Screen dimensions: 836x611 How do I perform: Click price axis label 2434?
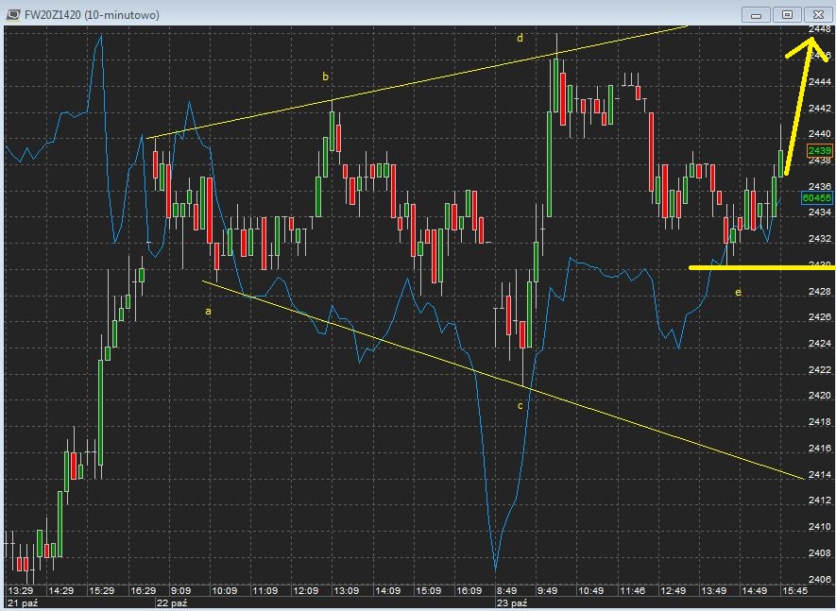coord(820,212)
